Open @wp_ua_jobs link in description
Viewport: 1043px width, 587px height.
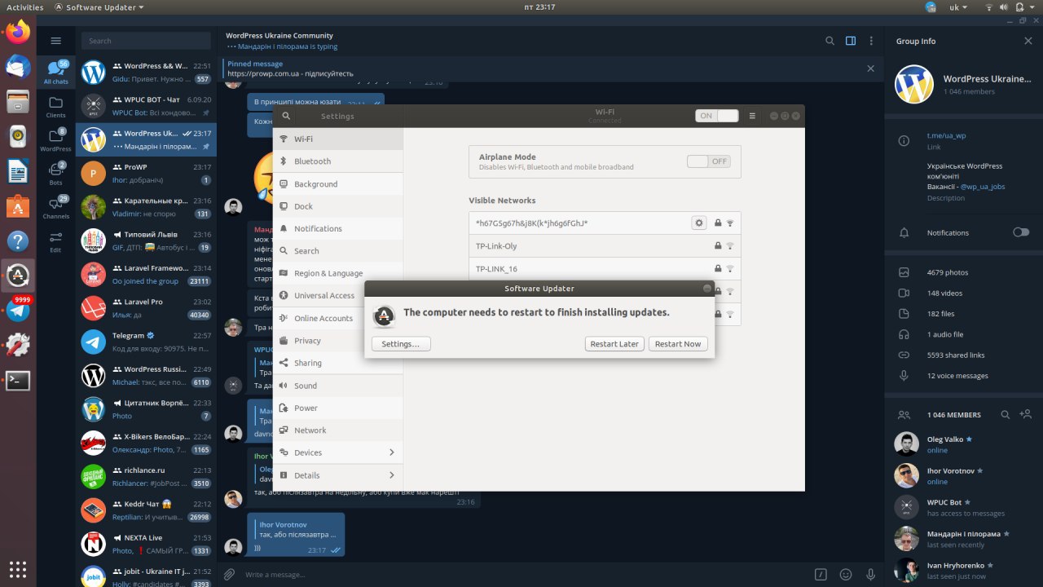[x=982, y=187]
